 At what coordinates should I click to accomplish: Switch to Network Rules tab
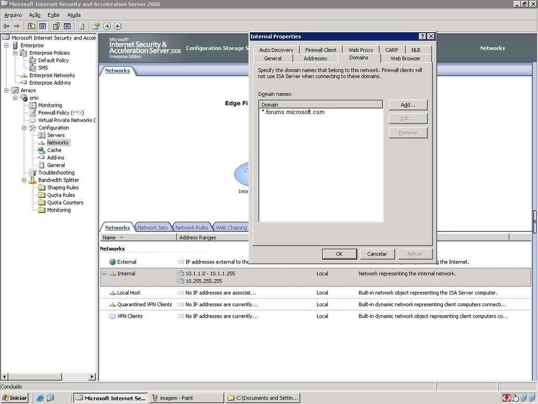(x=191, y=228)
